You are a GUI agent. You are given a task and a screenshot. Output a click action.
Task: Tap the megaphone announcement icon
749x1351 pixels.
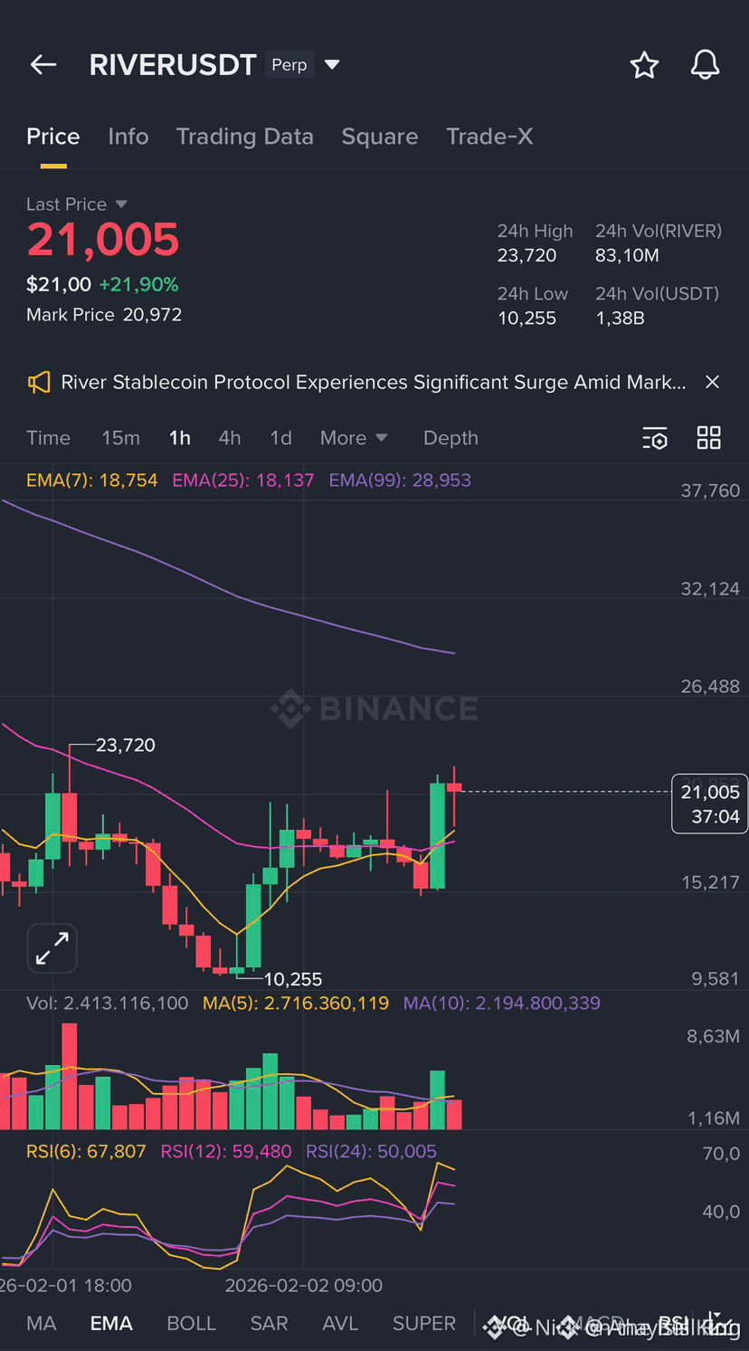coord(38,383)
